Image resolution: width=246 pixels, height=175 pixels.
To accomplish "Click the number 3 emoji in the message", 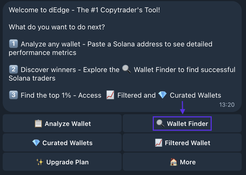I will tap(13, 95).
